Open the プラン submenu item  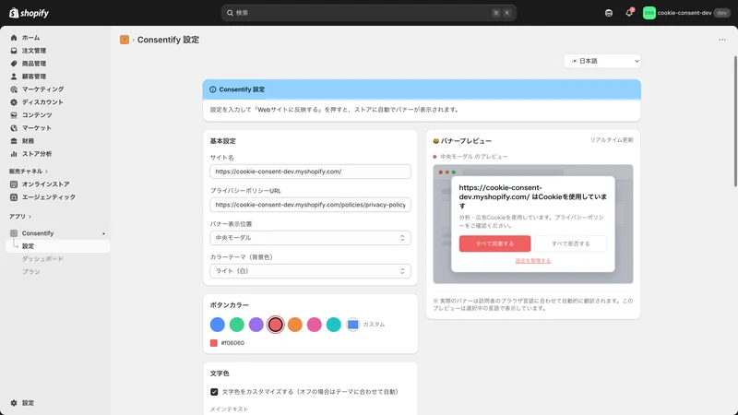coord(31,271)
